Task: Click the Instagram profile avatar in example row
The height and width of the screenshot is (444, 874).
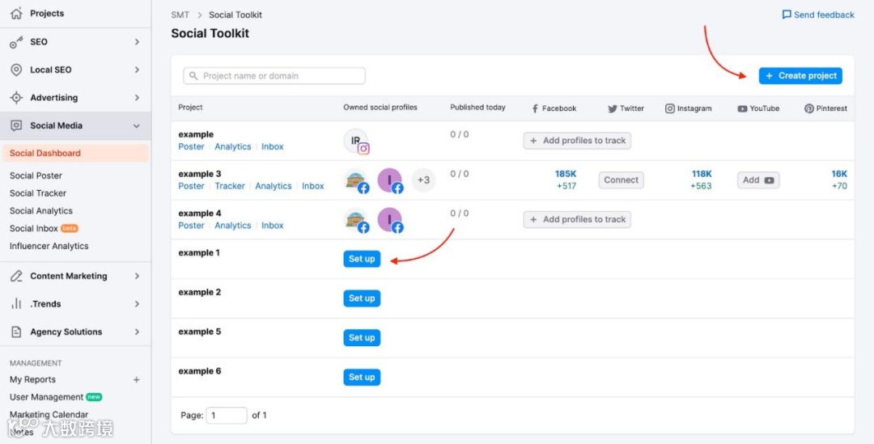Action: [x=356, y=142]
